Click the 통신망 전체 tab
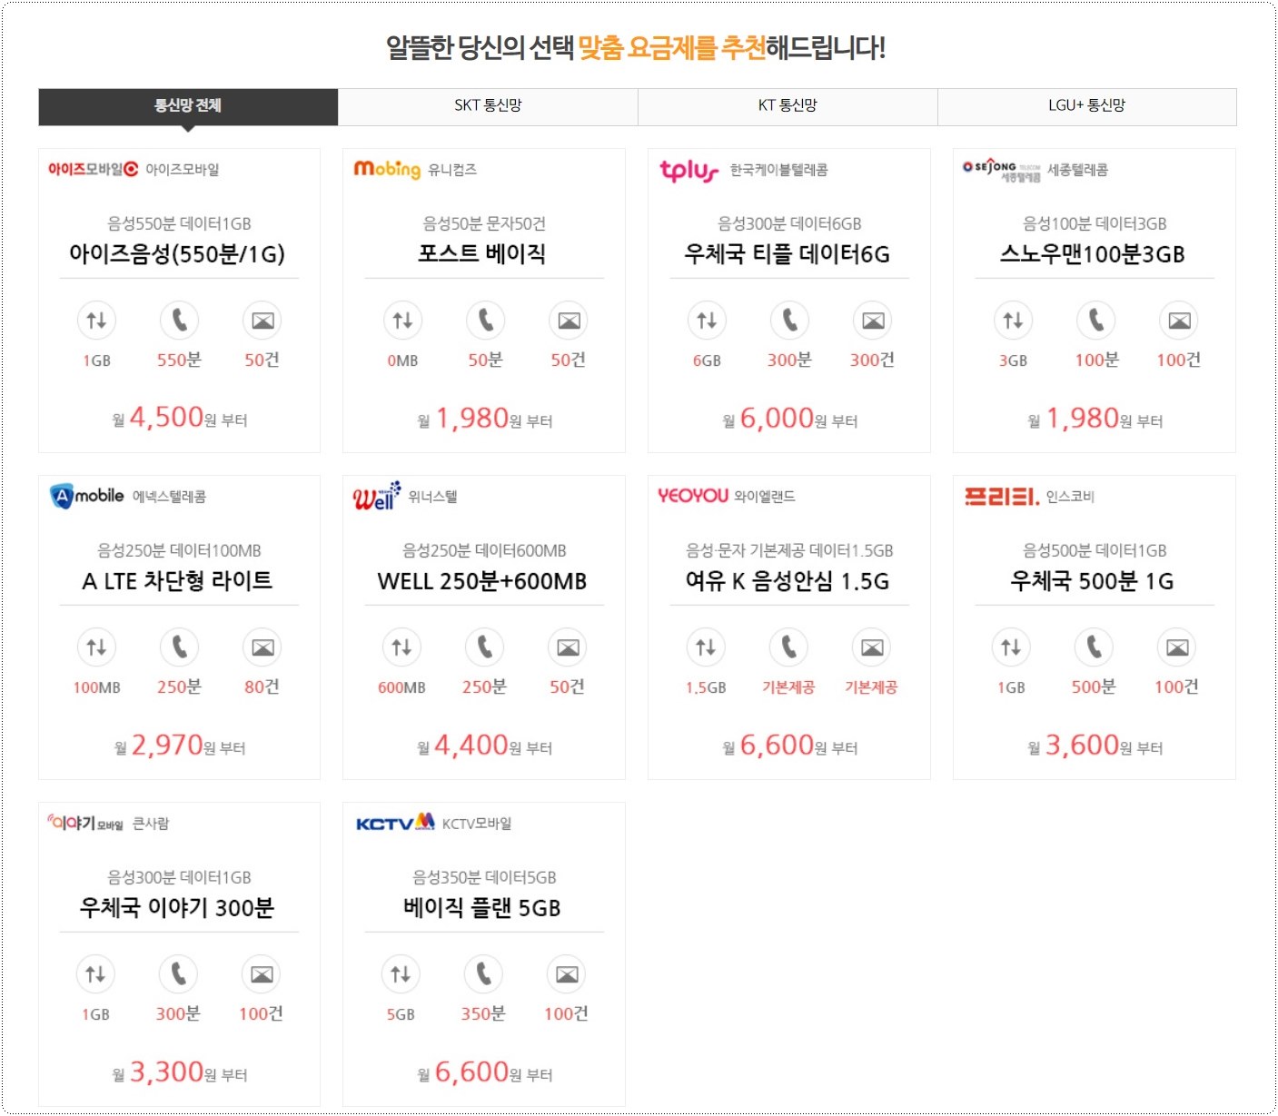 [x=187, y=104]
